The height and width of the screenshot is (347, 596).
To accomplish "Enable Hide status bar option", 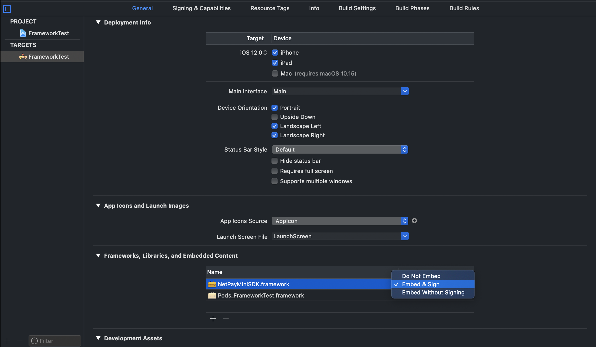I will [275, 161].
